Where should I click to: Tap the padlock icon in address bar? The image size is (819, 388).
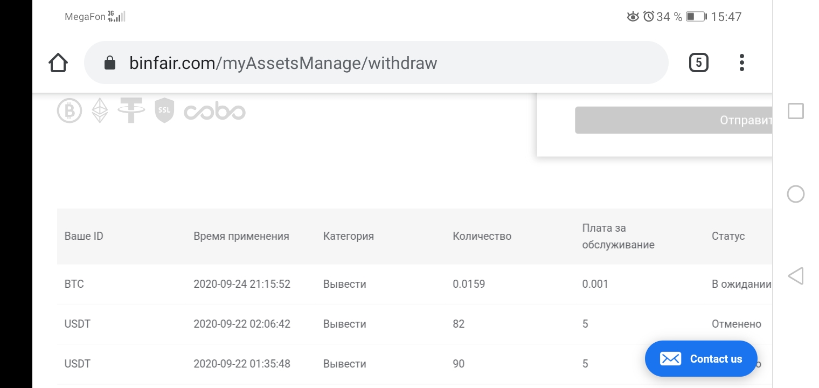[x=110, y=63]
